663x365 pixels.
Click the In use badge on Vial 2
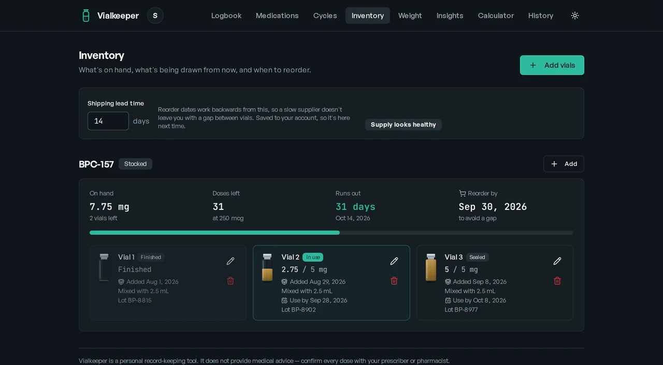313,257
